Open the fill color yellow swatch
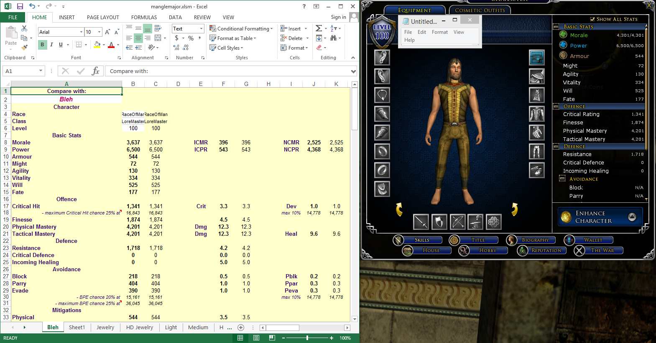The height and width of the screenshot is (343, 656). [97, 45]
